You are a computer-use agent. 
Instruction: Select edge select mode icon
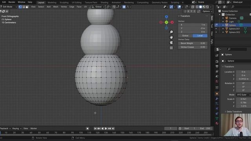pos(24,7)
